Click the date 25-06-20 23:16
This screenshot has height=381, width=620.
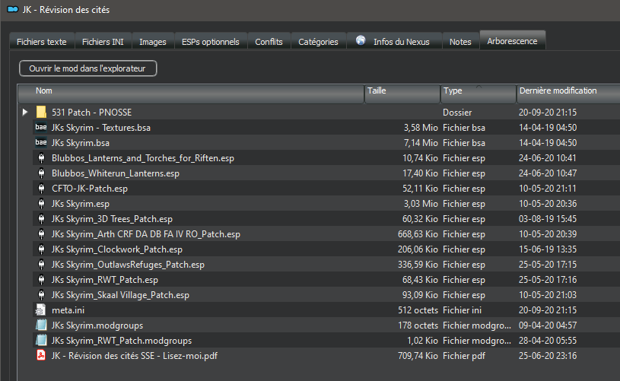pyautogui.click(x=548, y=356)
